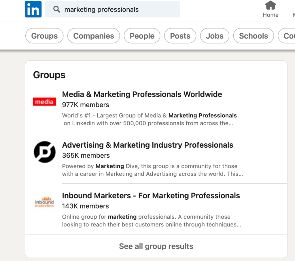Viewport: 295px width, 261px height.
Task: Open the Home navigation icon
Action: pos(271,5)
